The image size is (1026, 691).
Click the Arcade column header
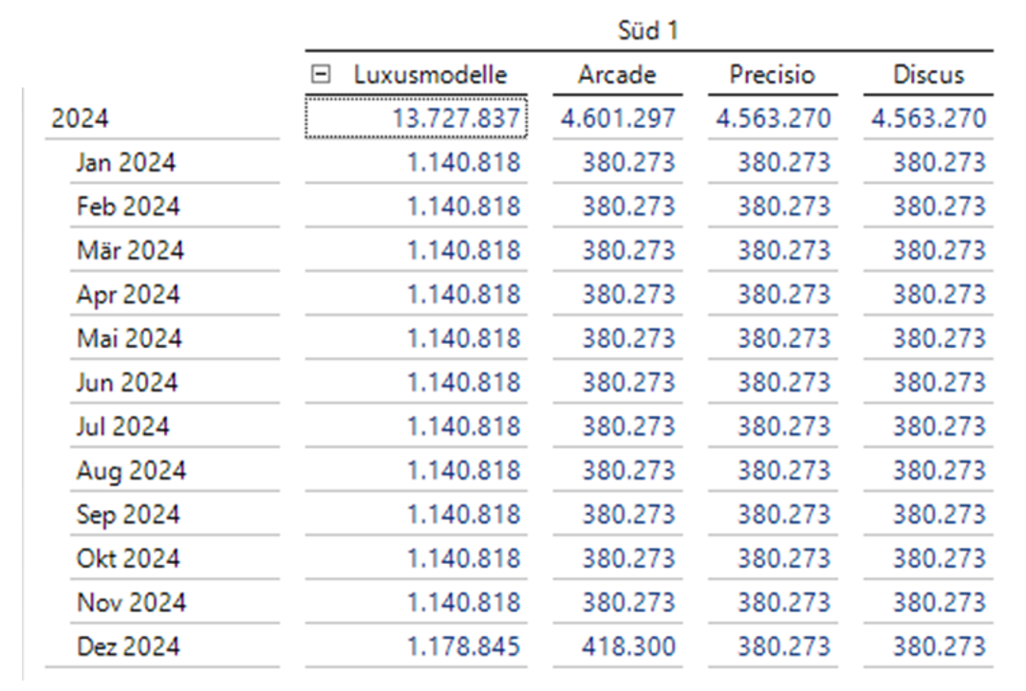[x=617, y=75]
